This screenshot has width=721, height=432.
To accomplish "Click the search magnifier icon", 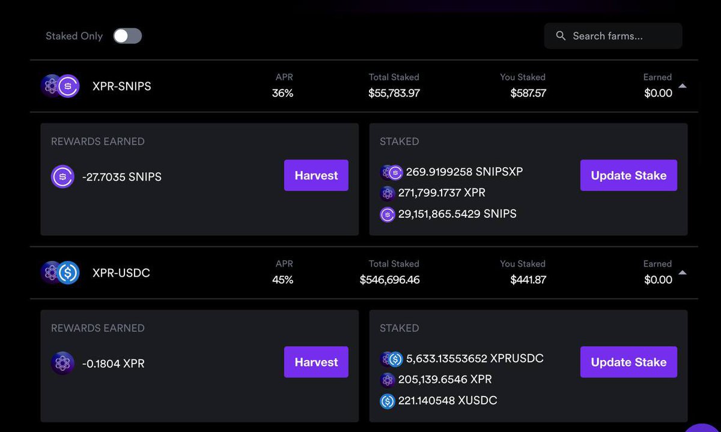I will pyautogui.click(x=561, y=36).
